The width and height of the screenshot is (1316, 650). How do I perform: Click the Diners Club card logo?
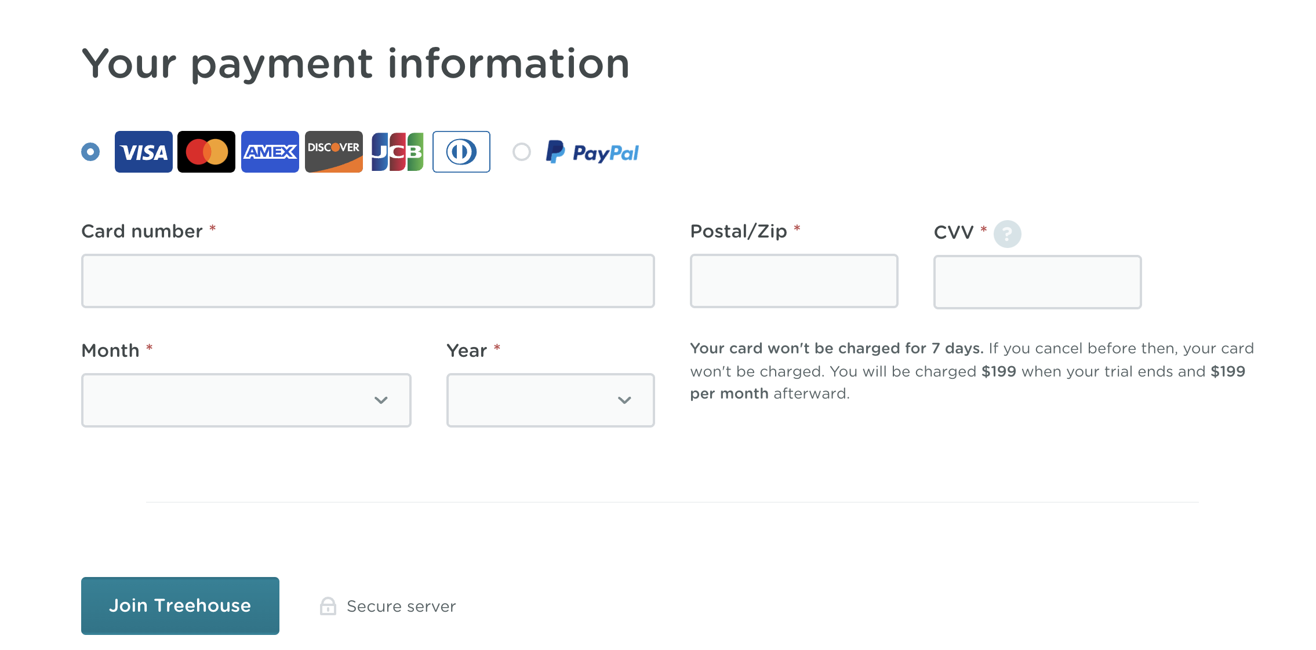(x=461, y=152)
